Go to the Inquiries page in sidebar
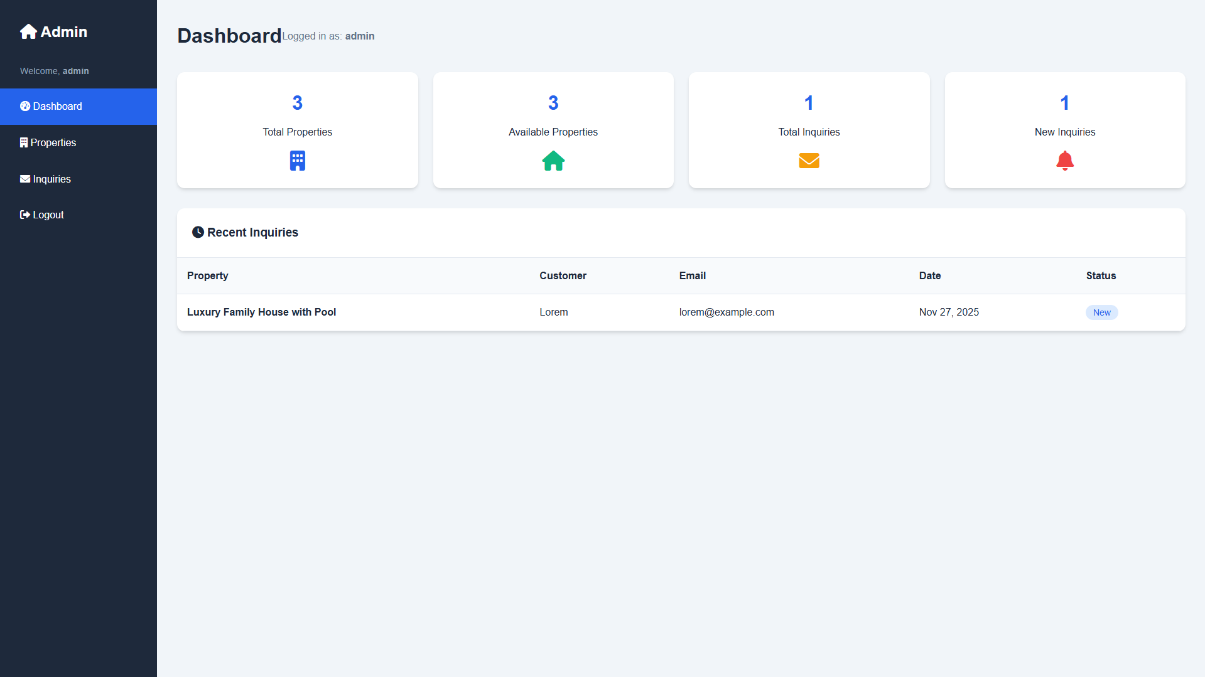Viewport: 1205px width, 677px height. [x=51, y=179]
